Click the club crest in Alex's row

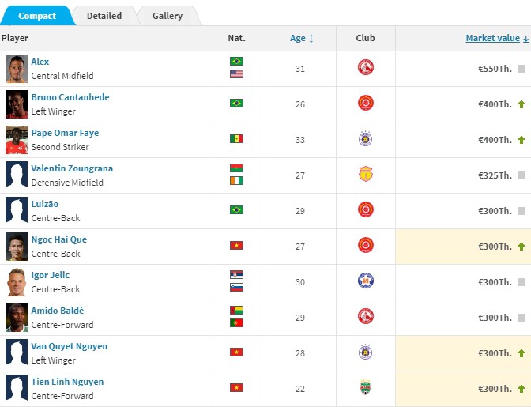tap(365, 68)
